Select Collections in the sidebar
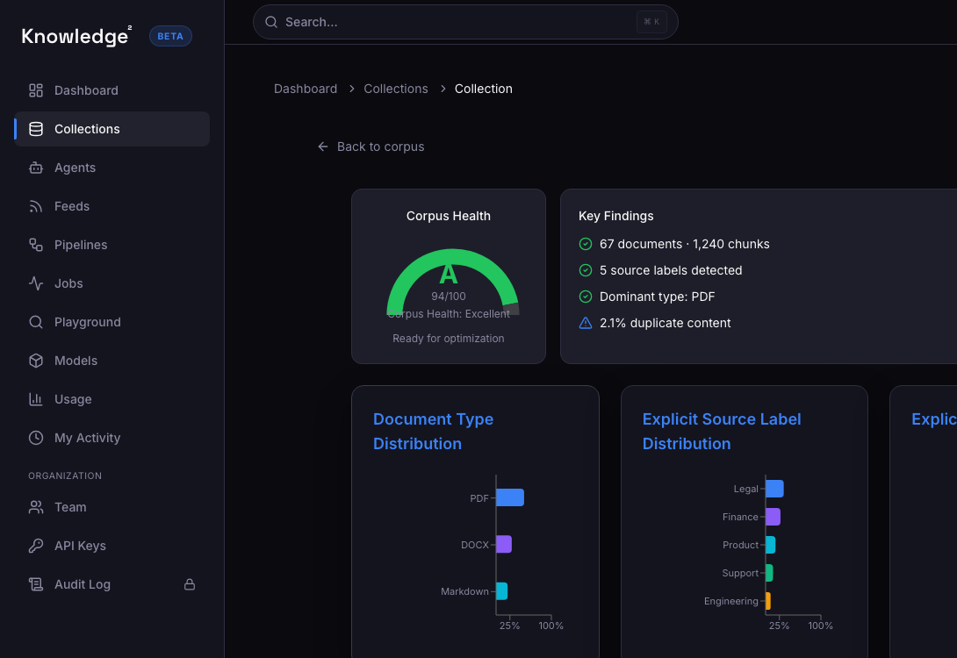 click(x=87, y=129)
